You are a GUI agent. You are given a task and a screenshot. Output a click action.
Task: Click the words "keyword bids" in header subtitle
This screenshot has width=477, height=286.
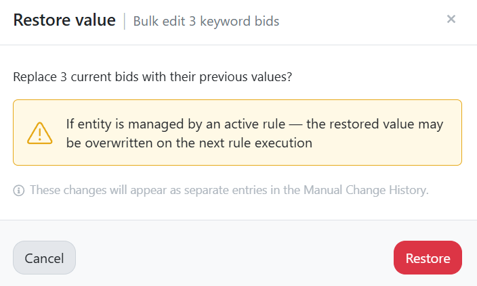[239, 21]
